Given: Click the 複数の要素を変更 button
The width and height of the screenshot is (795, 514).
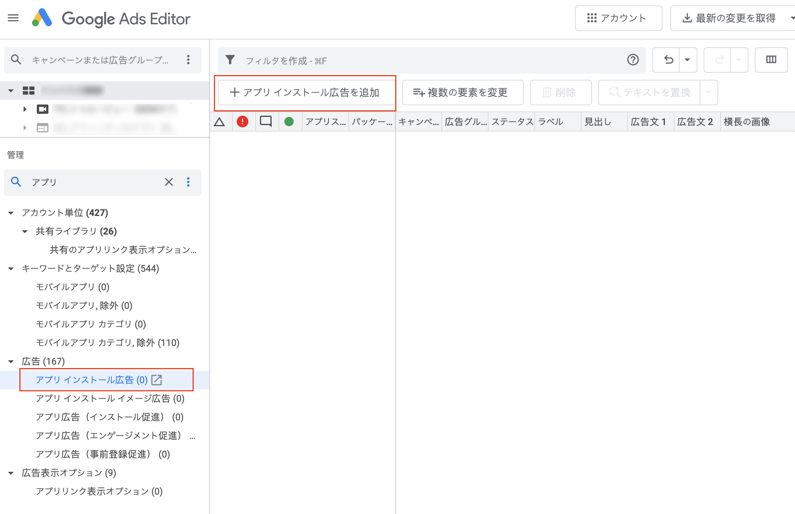Looking at the screenshot, I should point(462,93).
